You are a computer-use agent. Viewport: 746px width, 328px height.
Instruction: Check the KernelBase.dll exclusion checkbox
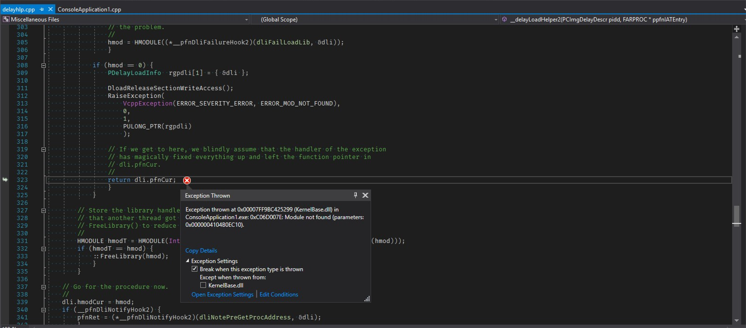pos(203,285)
